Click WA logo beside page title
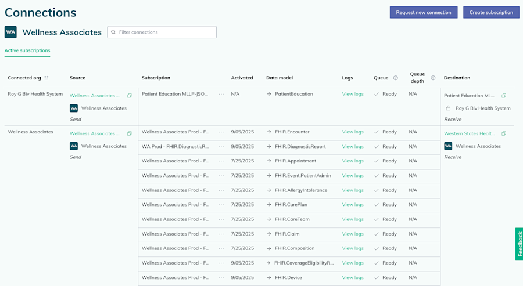The height and width of the screenshot is (286, 523). coord(10,32)
